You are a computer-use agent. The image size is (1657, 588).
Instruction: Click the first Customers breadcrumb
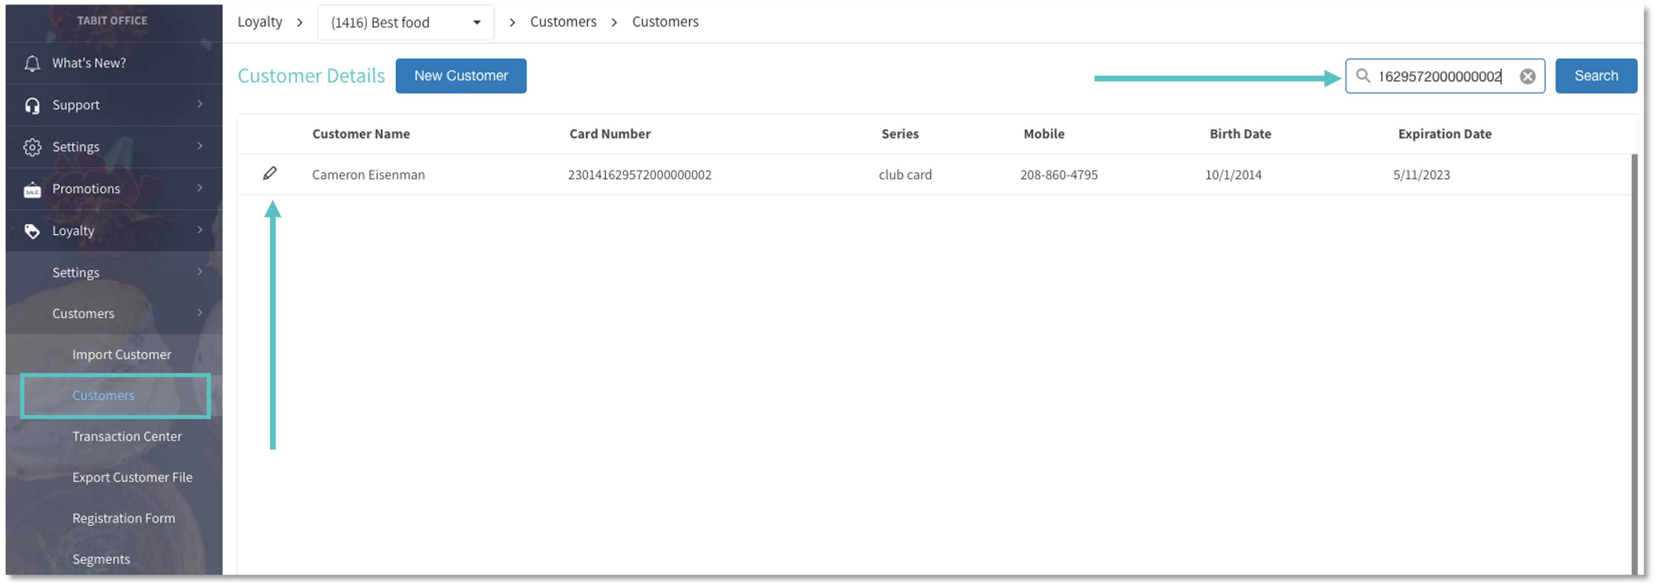click(564, 22)
